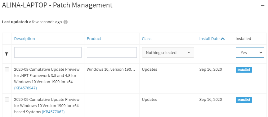This screenshot has width=268, height=117.
Task: Open the KB4576947 link
Action: (25, 88)
